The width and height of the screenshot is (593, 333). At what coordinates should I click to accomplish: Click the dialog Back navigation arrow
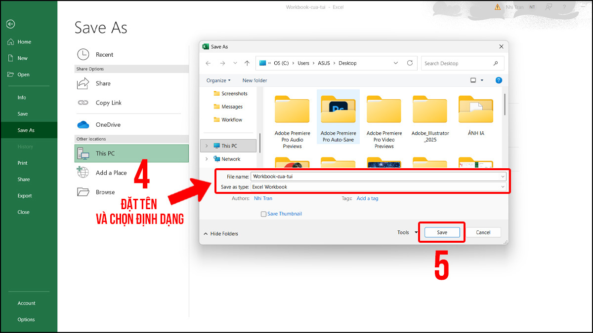point(208,63)
